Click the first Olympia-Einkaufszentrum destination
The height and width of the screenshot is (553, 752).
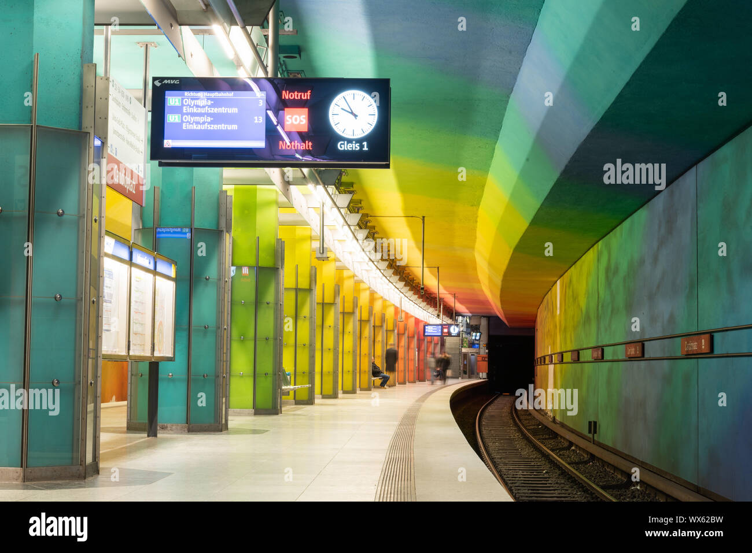coord(210,106)
